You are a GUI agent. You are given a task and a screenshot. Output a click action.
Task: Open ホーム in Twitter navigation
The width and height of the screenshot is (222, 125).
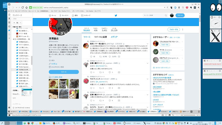[52, 15]
